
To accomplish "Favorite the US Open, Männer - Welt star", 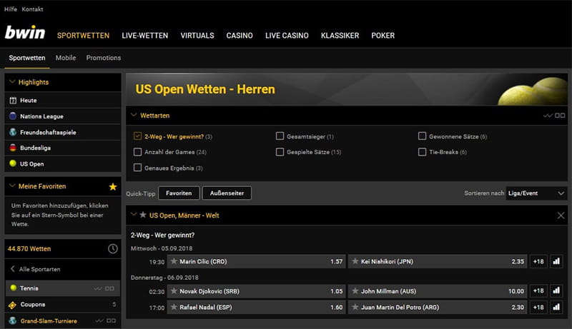I will coord(143,215).
